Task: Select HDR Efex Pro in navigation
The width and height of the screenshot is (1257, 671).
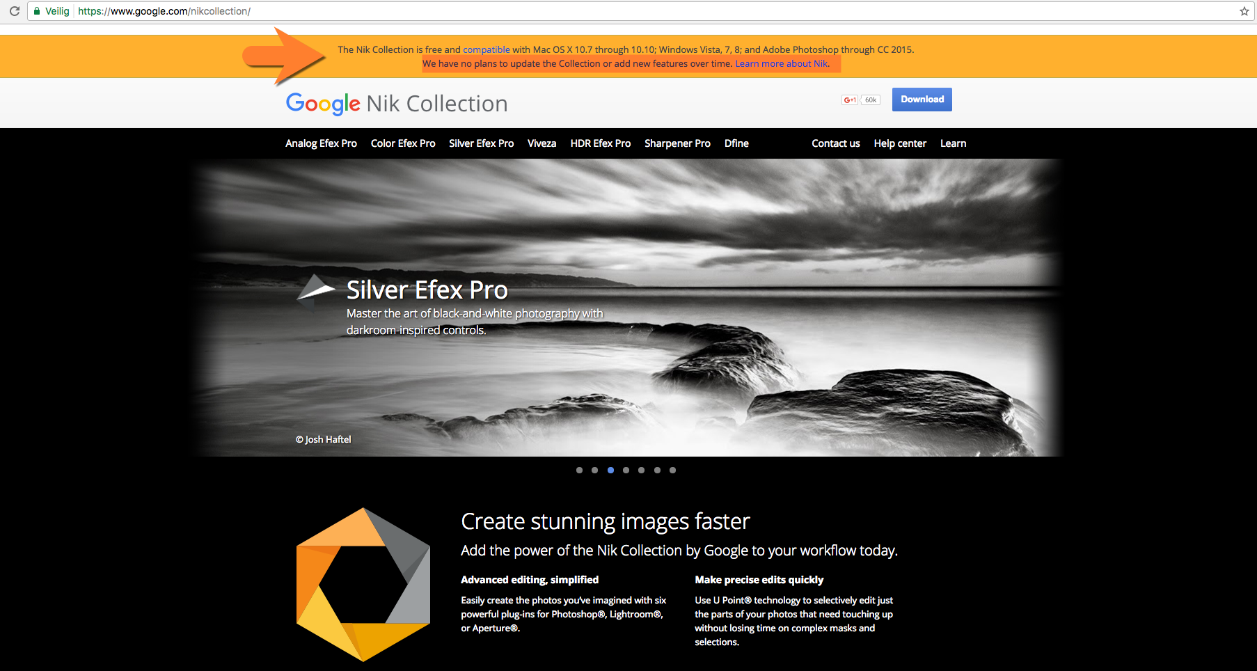Action: click(x=601, y=143)
